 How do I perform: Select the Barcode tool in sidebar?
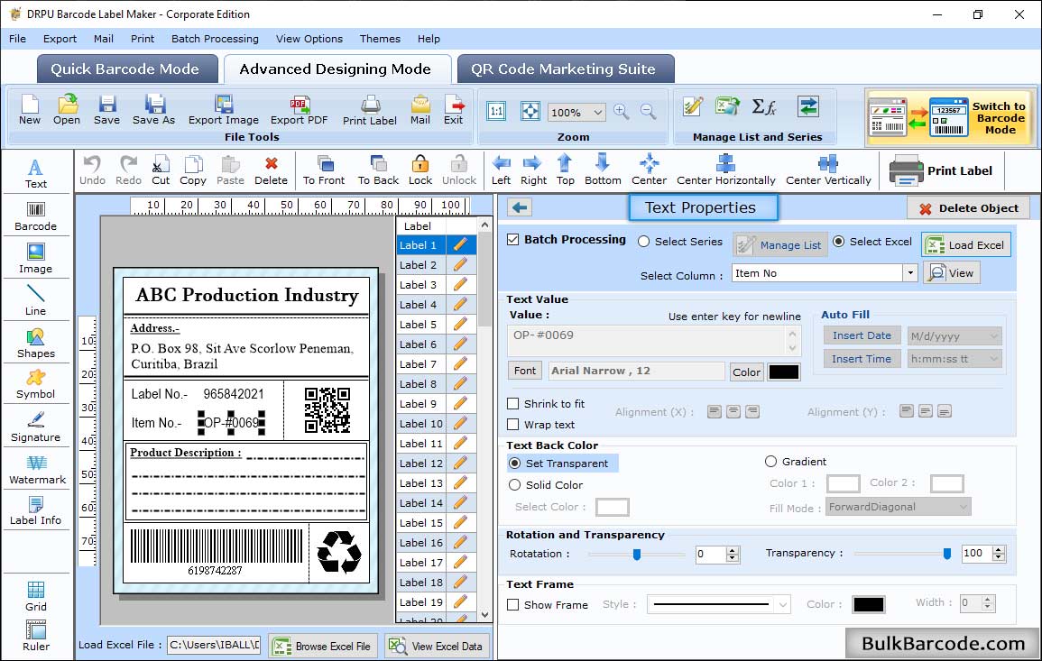[x=35, y=216]
